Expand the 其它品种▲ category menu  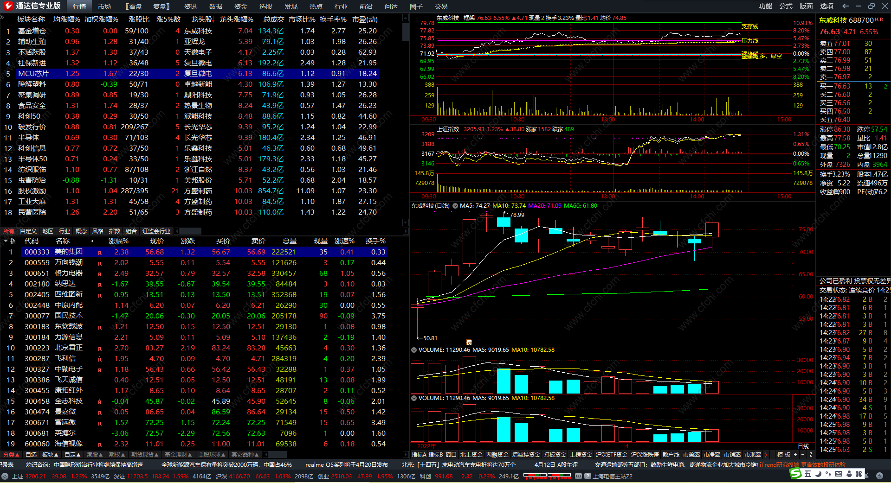click(245, 455)
